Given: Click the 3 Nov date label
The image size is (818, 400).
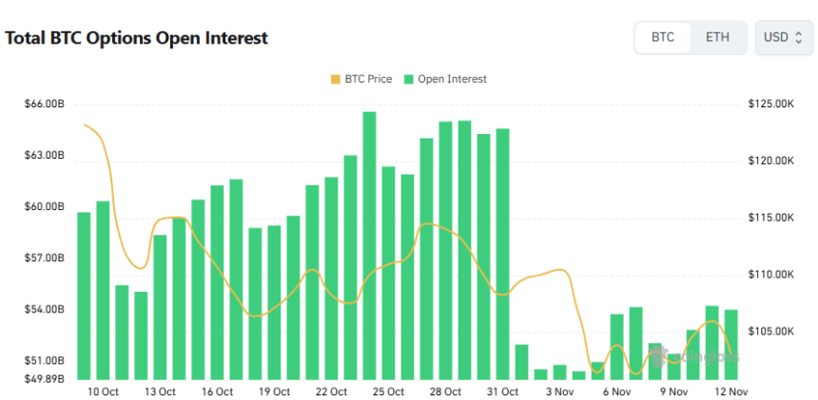Looking at the screenshot, I should point(559,390).
